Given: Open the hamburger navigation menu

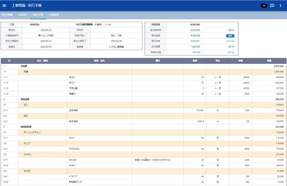Looking at the screenshot, I should [x=4, y=6].
